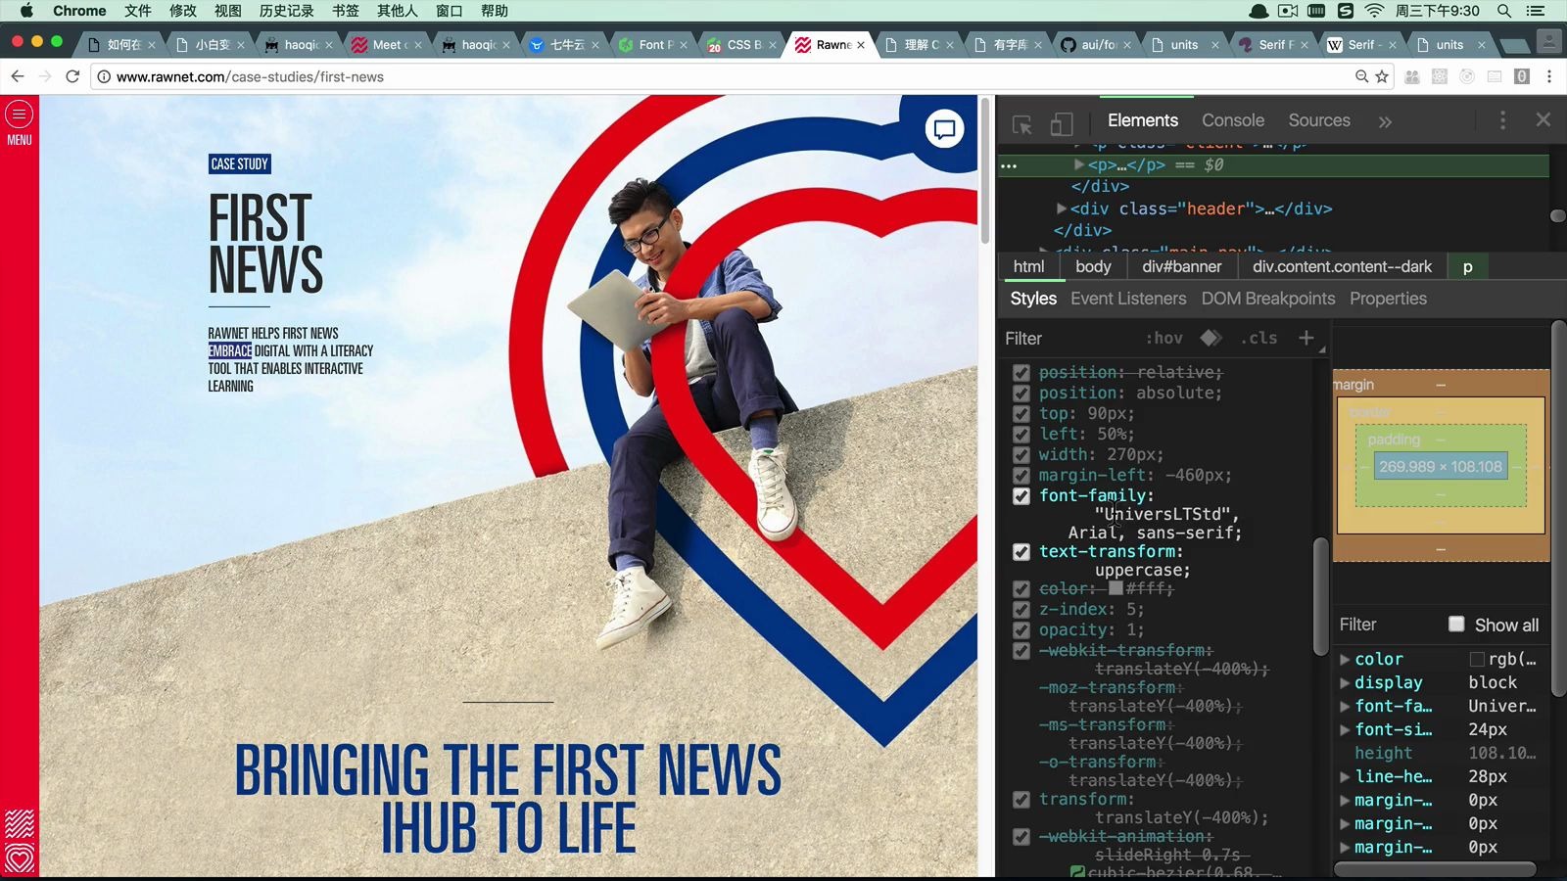Bookmark this page with the star icon

tap(1382, 76)
